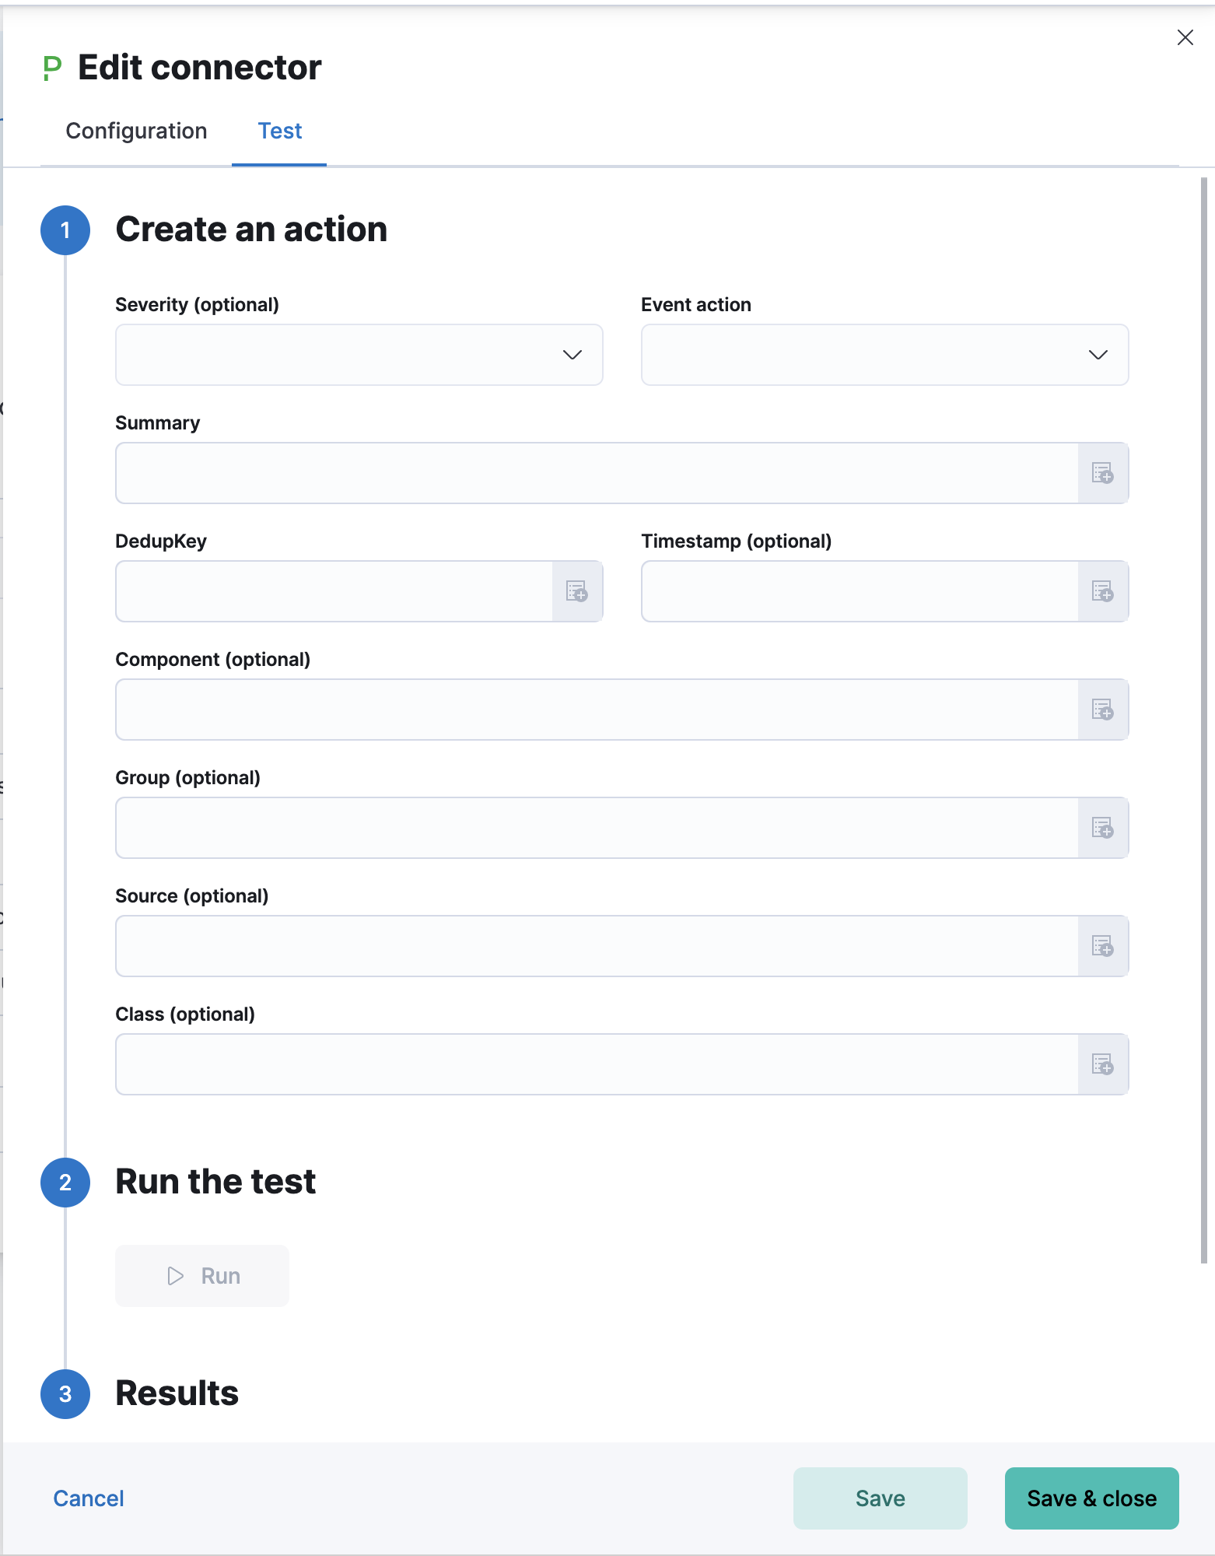
Task: Cancel editing the connector
Action: (x=88, y=1498)
